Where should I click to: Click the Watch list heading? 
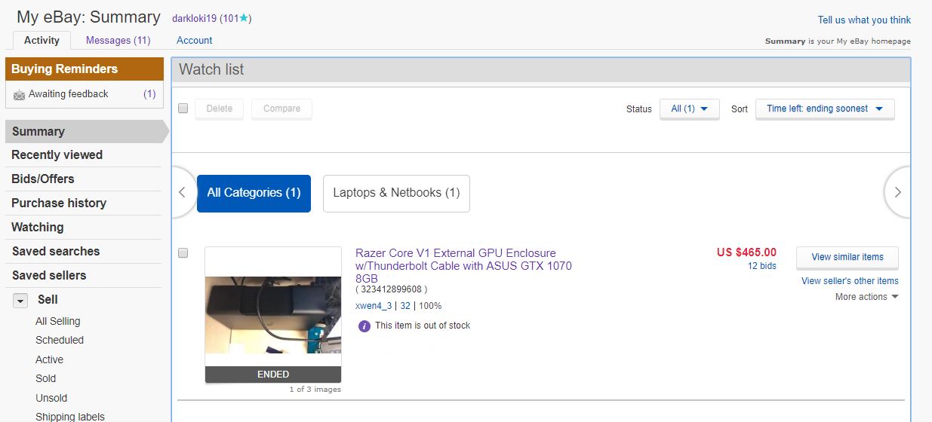tap(211, 69)
